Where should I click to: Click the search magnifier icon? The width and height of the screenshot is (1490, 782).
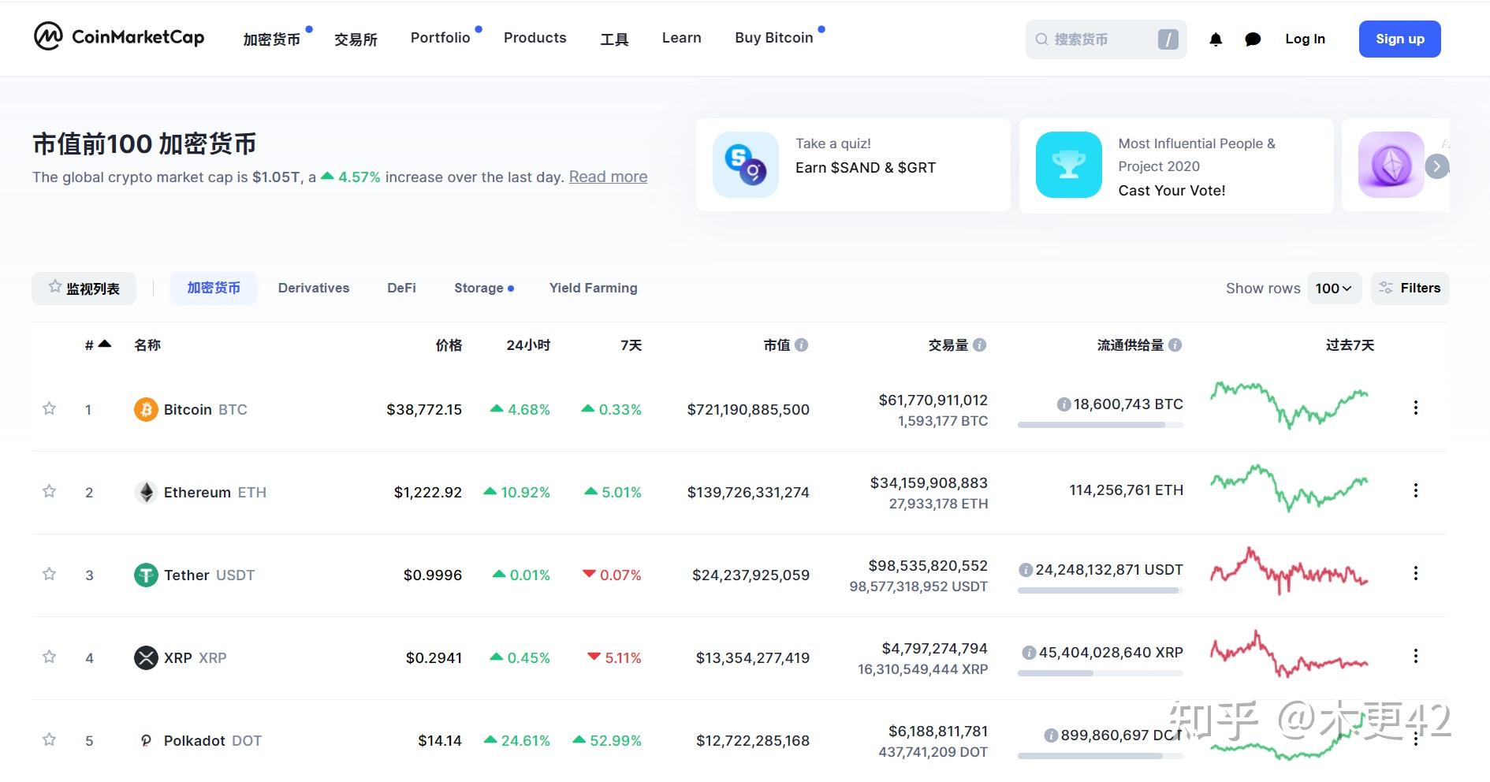point(1041,39)
